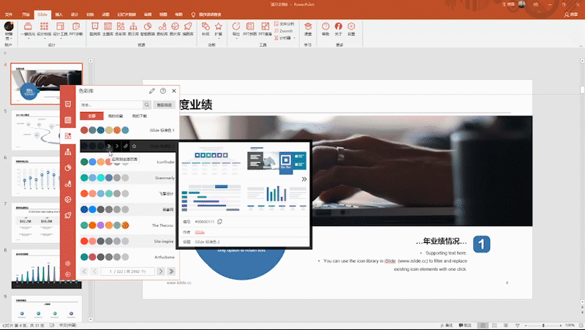The image size is (585, 330).
Task: Run the PPT诊断 diagnosis tool
Action: (76, 27)
